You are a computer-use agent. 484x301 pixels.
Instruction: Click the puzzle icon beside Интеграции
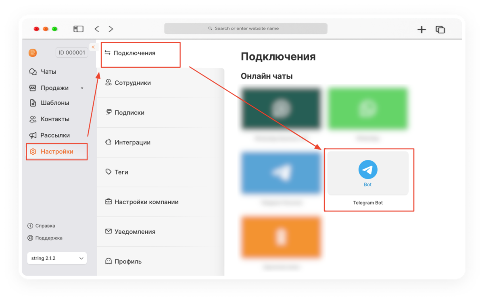[108, 142]
